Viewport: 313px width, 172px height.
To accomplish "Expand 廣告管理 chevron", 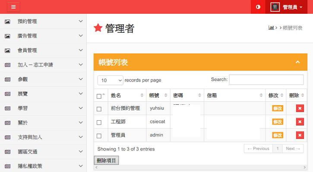I will [x=81, y=36].
